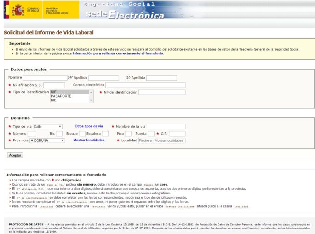The height and width of the screenshot is (234, 315).
Task: Focus the Nº de identificación field
Action: pos(162,92)
